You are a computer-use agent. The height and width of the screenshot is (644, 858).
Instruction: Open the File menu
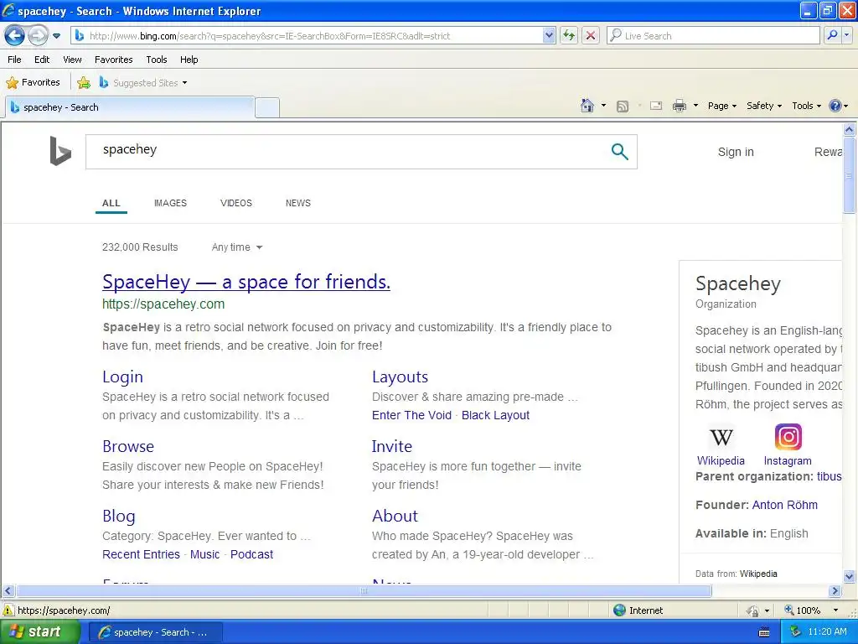pos(15,60)
